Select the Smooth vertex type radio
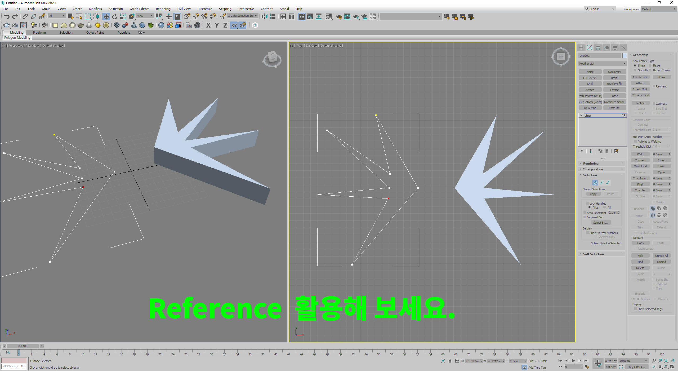The width and height of the screenshot is (678, 371). pos(635,70)
